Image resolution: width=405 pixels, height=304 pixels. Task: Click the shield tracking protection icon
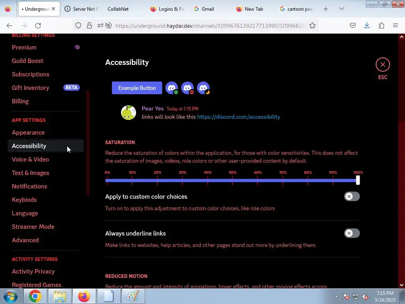click(x=78, y=25)
